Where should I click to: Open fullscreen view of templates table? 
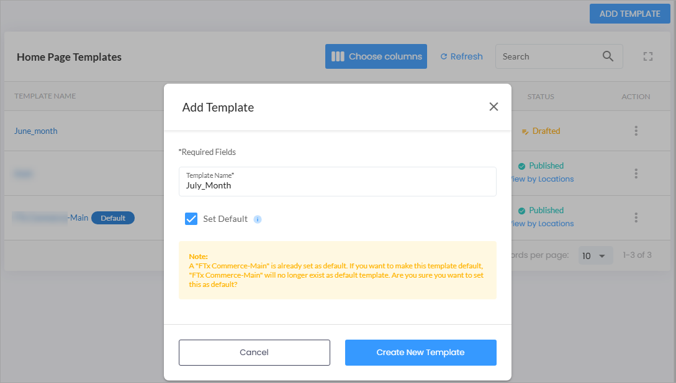point(647,56)
